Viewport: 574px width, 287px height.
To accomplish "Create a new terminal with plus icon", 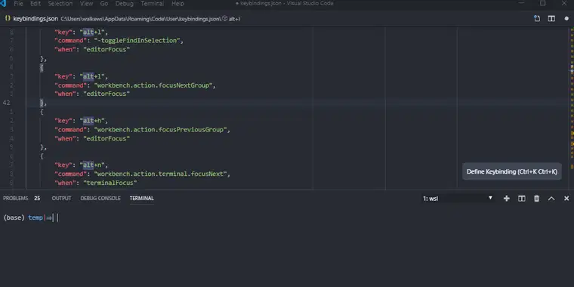I will [507, 199].
